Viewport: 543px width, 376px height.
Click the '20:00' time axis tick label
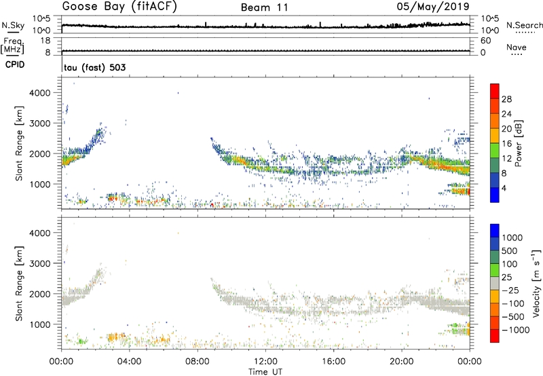click(402, 362)
